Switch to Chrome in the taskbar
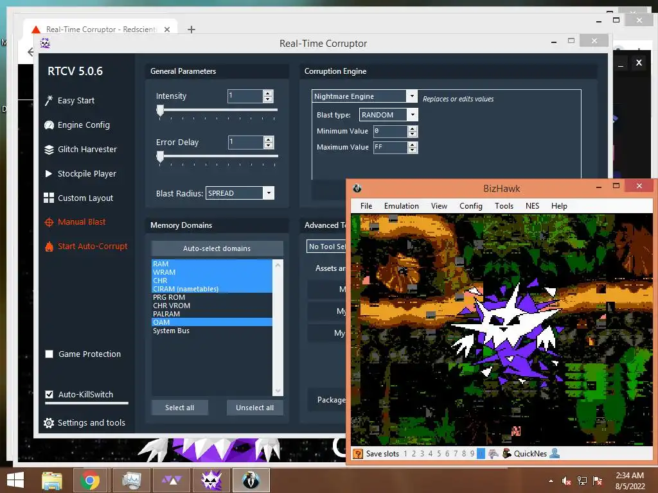658x493 pixels. click(89, 480)
